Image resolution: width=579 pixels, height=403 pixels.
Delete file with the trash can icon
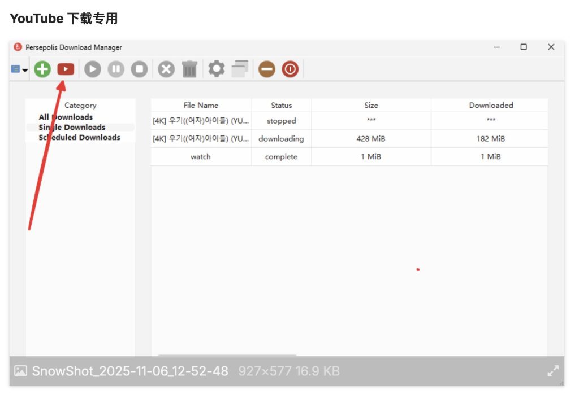(189, 69)
